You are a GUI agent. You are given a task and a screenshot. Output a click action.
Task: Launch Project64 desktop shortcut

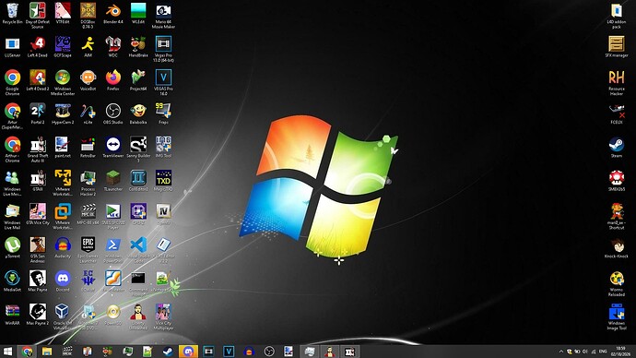point(138,80)
